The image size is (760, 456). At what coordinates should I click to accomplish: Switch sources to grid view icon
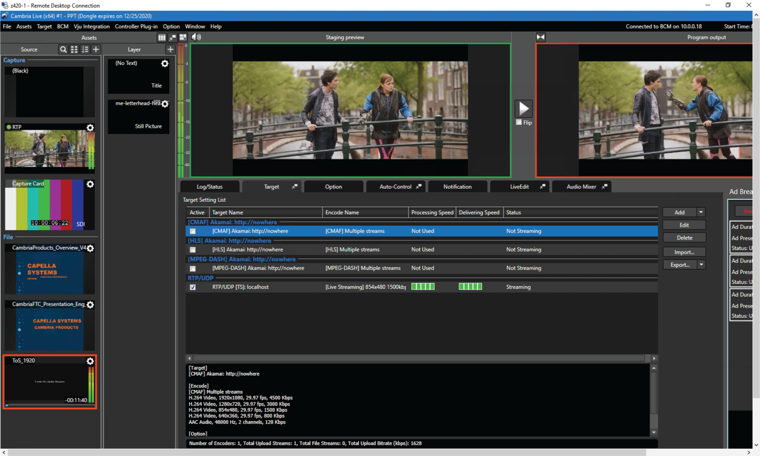(x=74, y=50)
